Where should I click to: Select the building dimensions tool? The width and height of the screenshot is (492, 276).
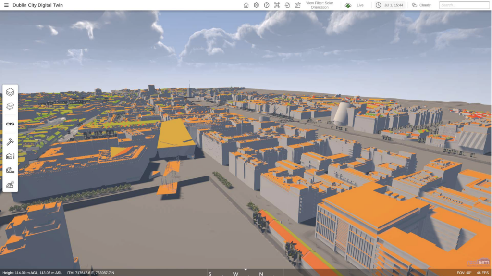click(10, 156)
